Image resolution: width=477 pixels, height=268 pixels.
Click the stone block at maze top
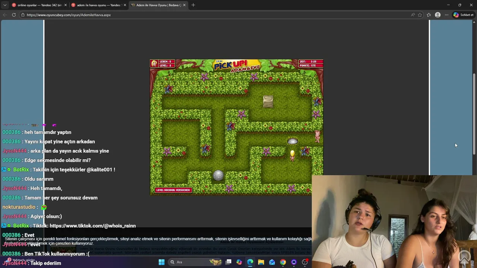268,102
